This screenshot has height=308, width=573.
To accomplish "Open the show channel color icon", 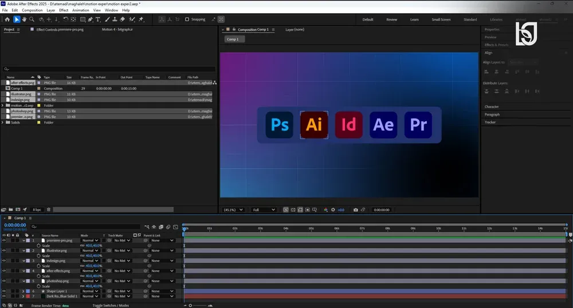I will (x=325, y=210).
